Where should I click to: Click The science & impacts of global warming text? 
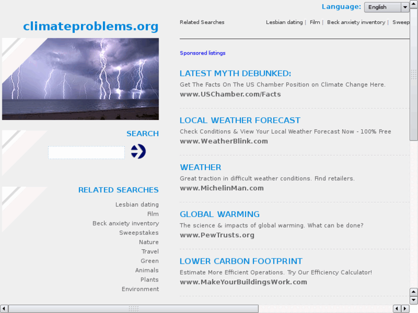point(271,225)
